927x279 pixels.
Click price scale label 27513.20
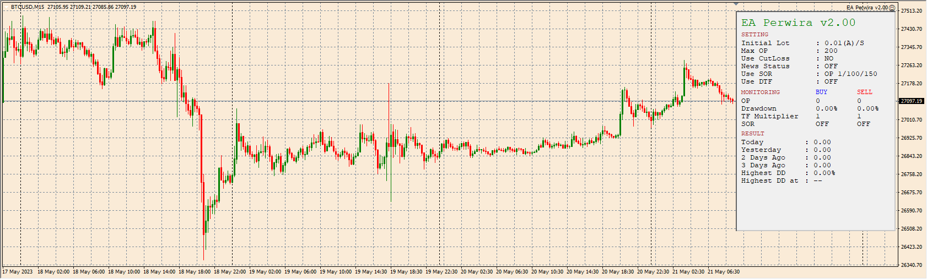[912, 11]
